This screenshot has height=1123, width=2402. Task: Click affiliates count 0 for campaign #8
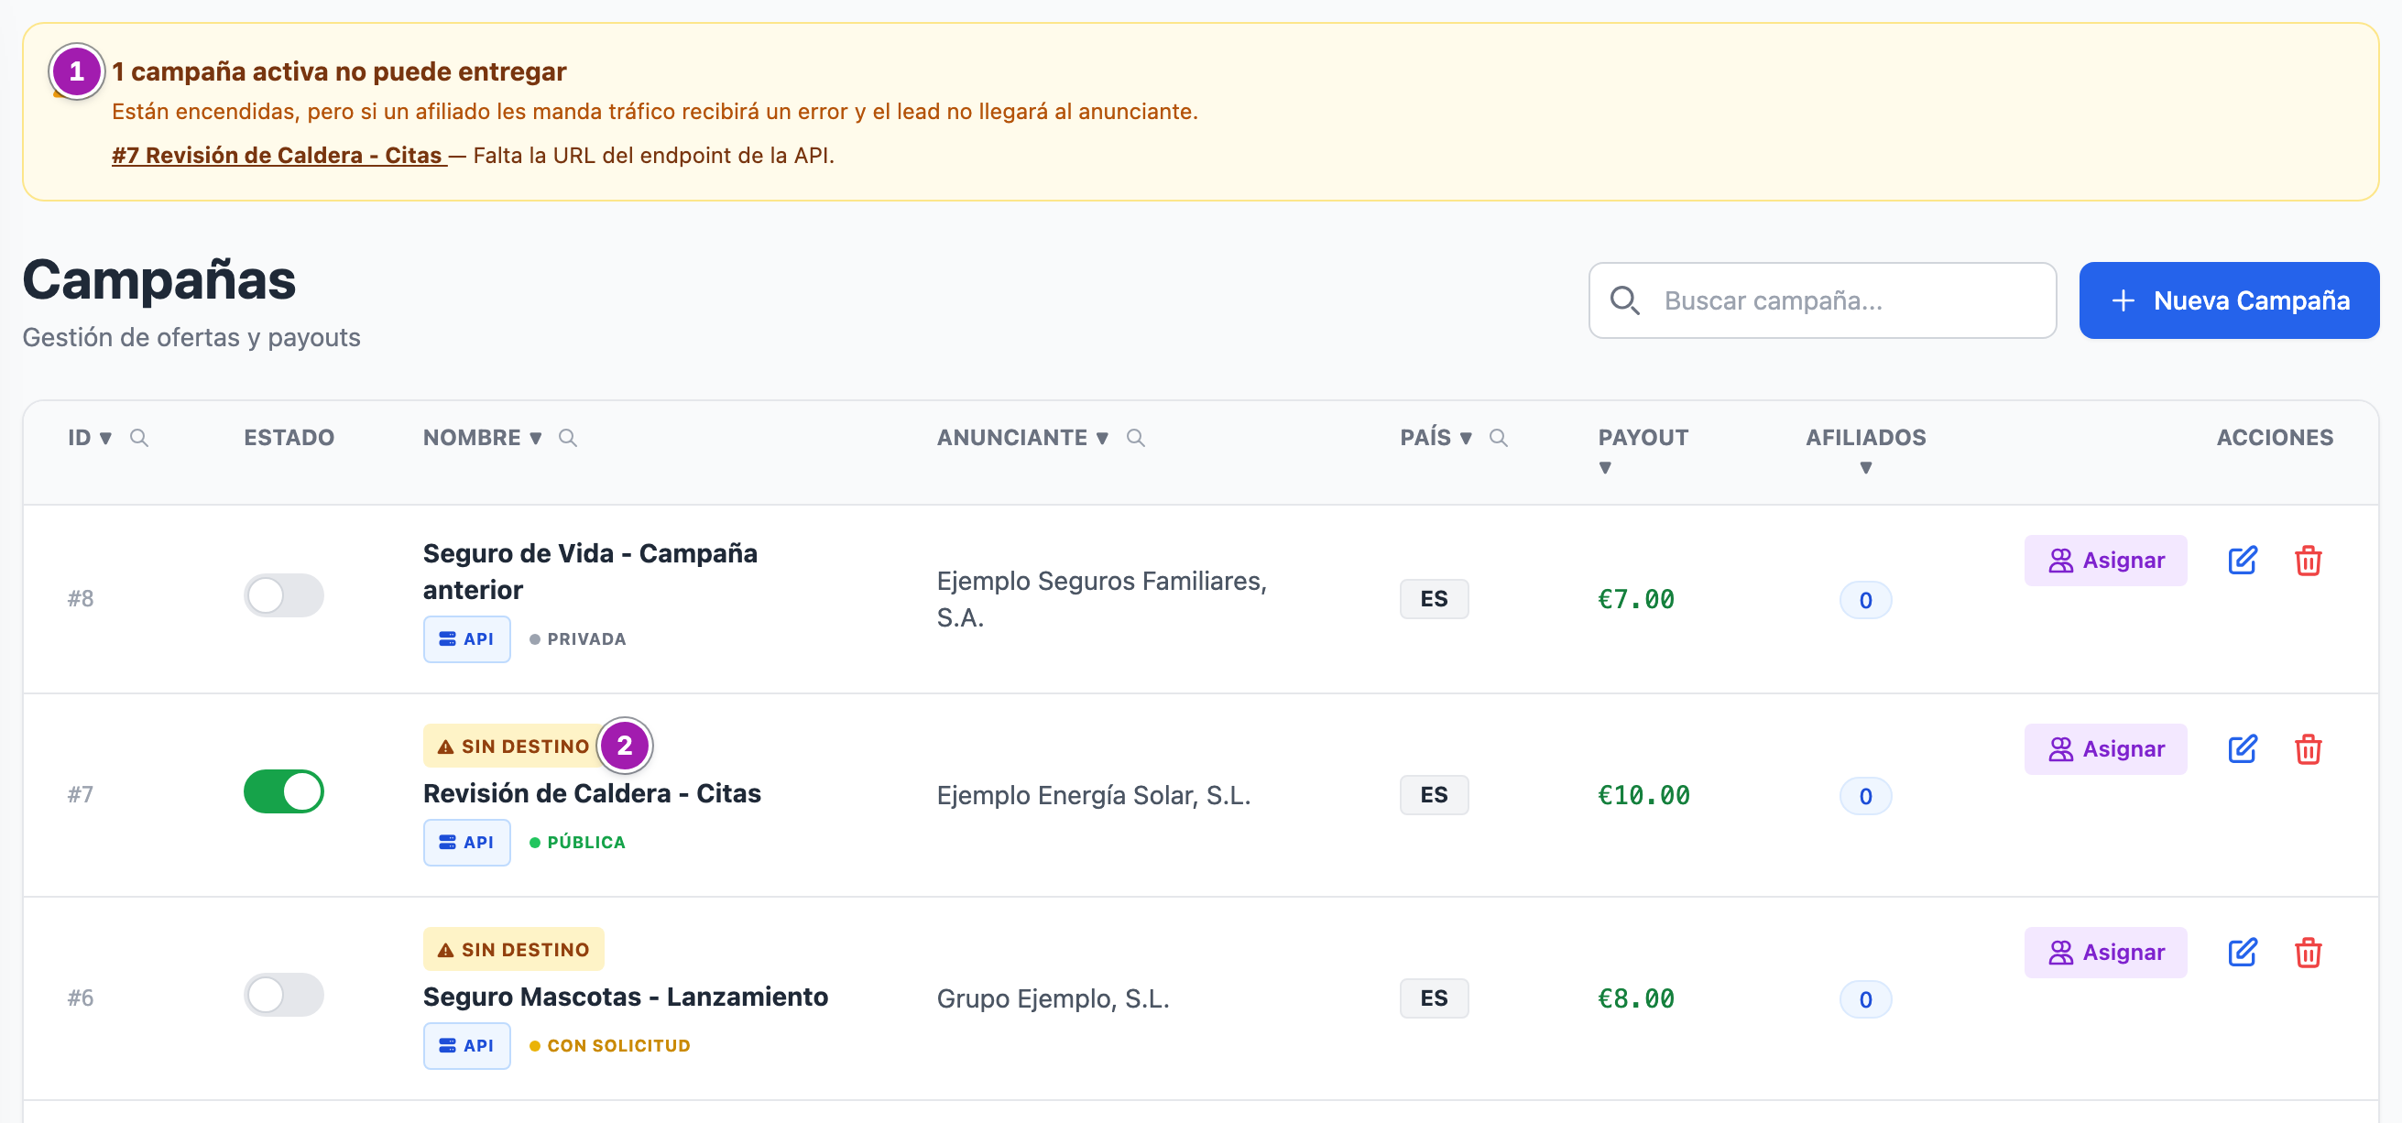click(x=1866, y=600)
